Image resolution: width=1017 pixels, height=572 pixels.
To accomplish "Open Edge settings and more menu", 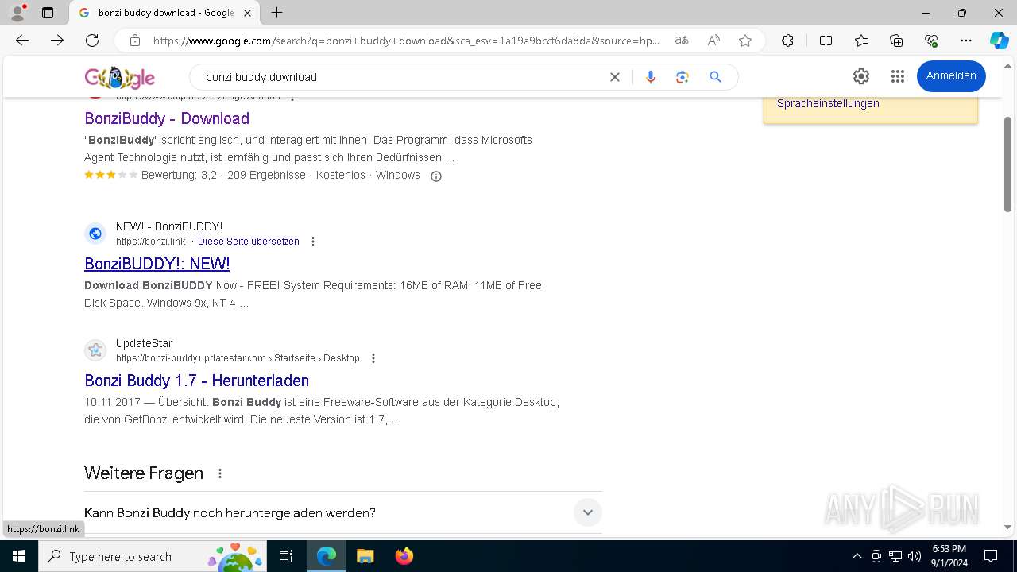I will coord(966,41).
